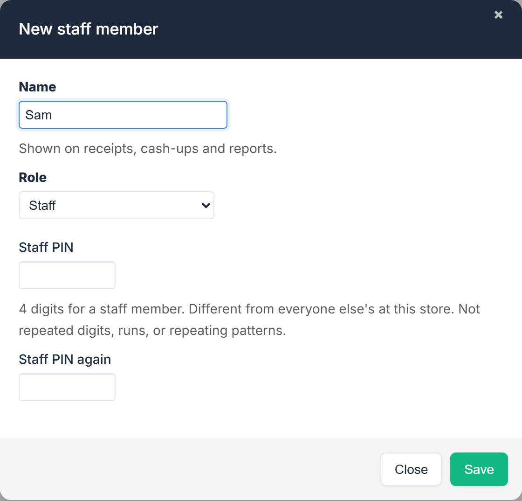Screen dimensions: 522x501
Task: Click the "Shown on receipts, cash-ups and reports." hint
Action: click(x=148, y=148)
